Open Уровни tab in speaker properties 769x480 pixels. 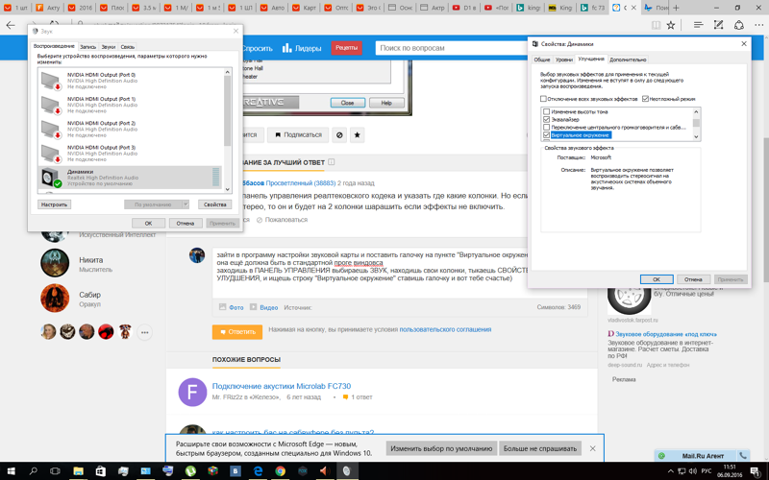pos(564,60)
